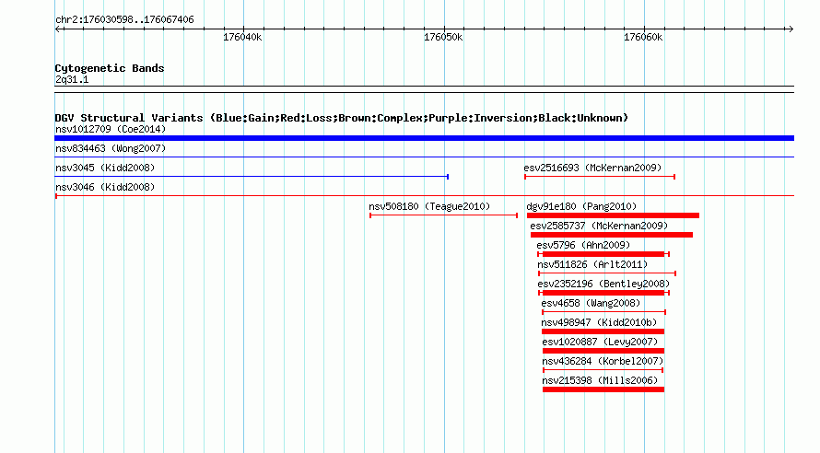Click the red nsv508180 loss line
This screenshot has width=820, height=453.
(443, 215)
